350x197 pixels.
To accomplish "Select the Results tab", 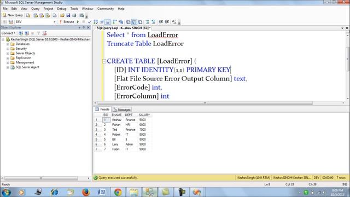I will (x=102, y=109).
